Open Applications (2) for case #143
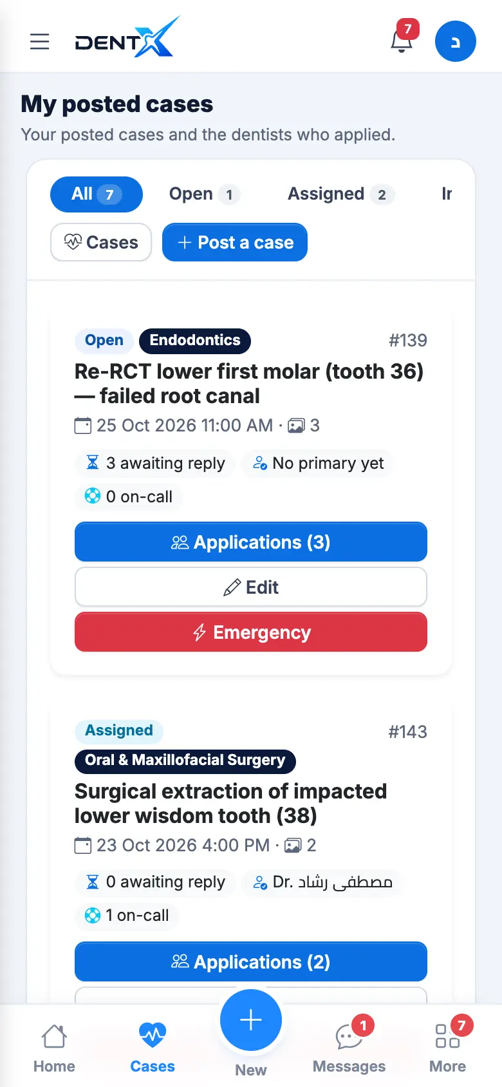 251,962
